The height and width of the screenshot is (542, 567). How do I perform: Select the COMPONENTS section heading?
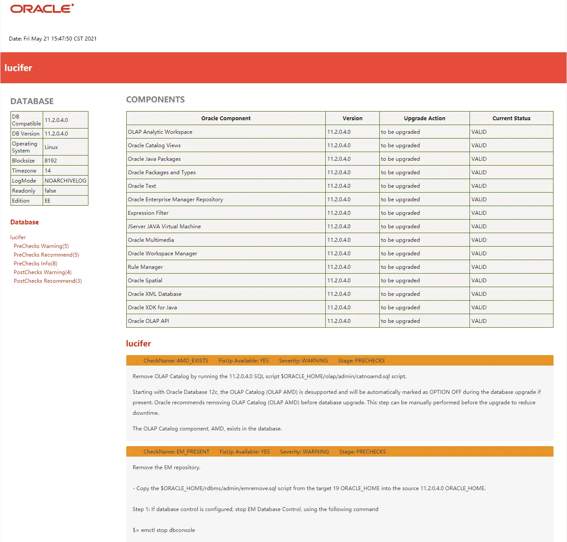tap(155, 99)
